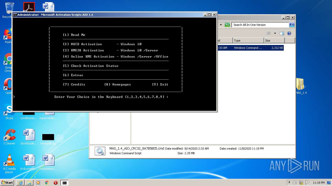Click the Date modified value in details pane
This screenshot has width=332, height=186.
pos(196,149)
